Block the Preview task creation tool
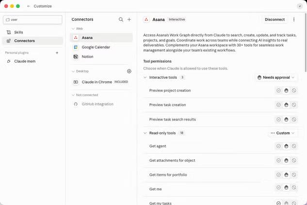 (x=294, y=105)
